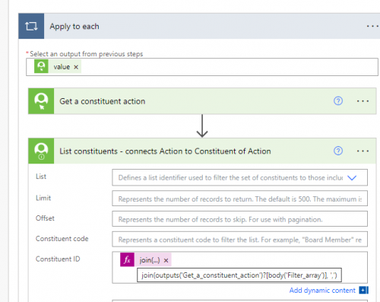
Task: Open ellipsis menu for List constituents step
Action: 363,151
